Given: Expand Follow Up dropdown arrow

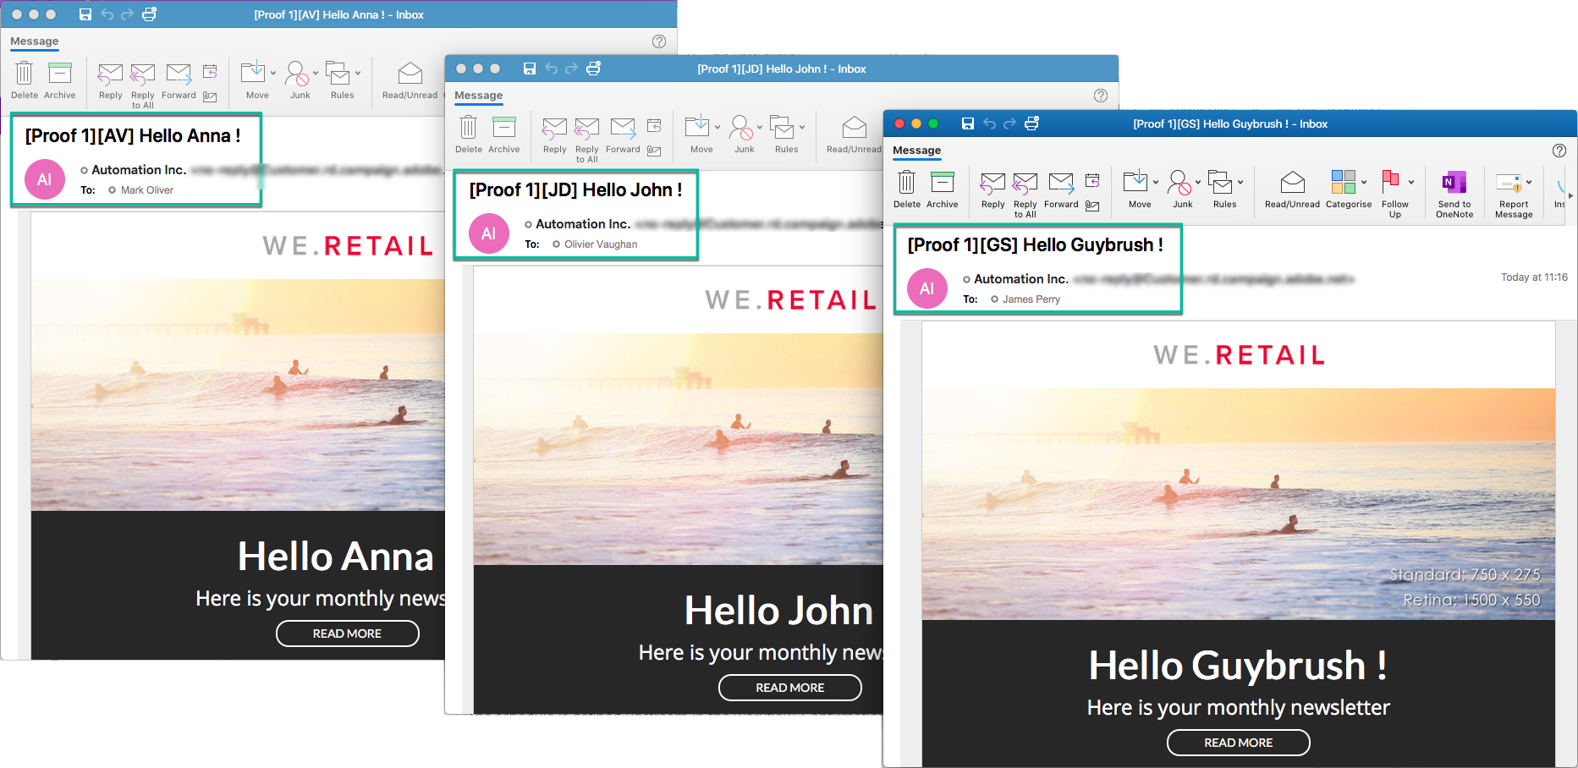Looking at the screenshot, I should [1411, 183].
